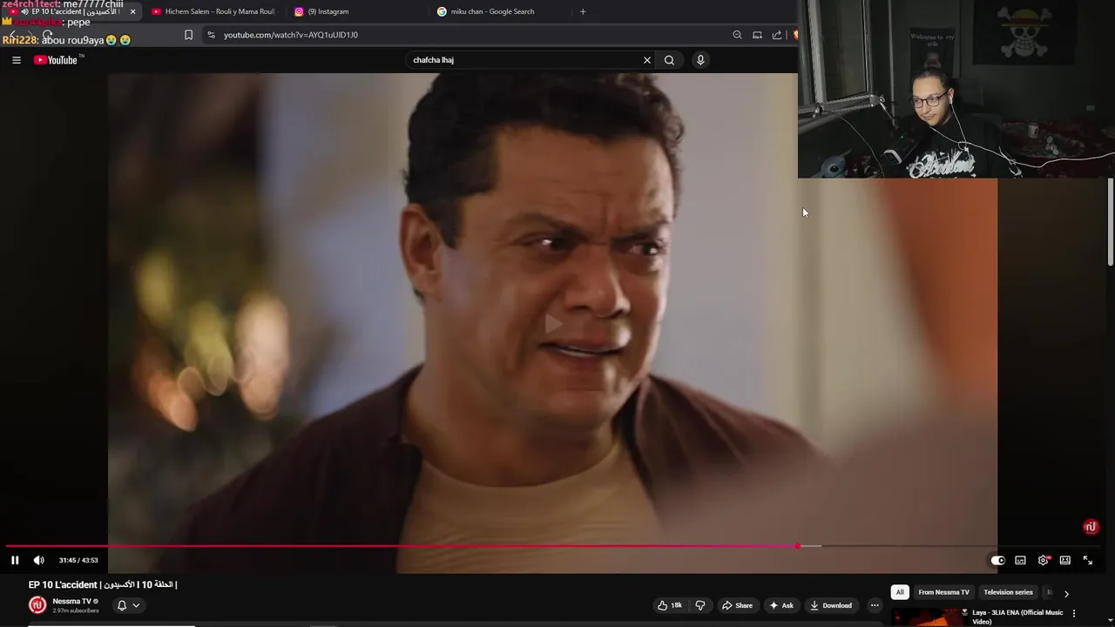
Task: Start voice search with microphone
Action: 700,60
